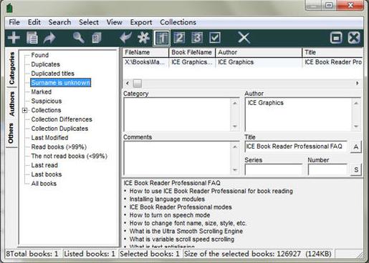Viewport: 369px width, 263px height.
Task: Click the green book application icon
Action: 9,8
